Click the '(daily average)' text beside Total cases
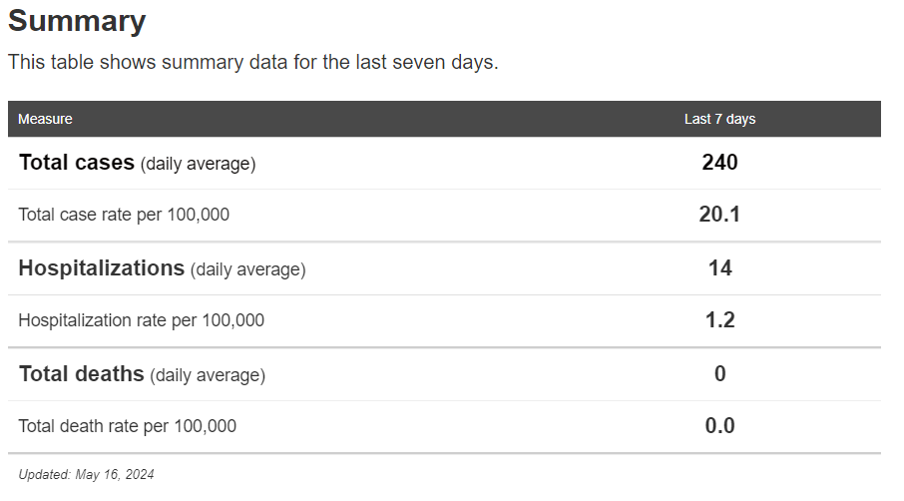The height and width of the screenshot is (501, 904). click(x=199, y=164)
